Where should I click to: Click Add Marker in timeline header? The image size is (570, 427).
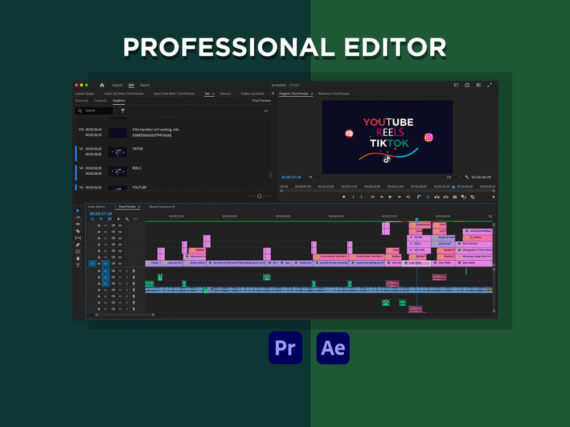[119, 219]
